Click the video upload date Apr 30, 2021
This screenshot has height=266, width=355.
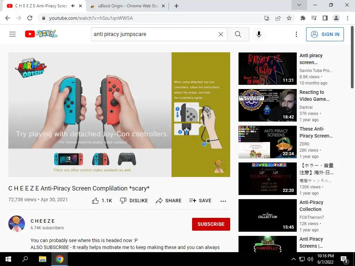tap(54, 199)
